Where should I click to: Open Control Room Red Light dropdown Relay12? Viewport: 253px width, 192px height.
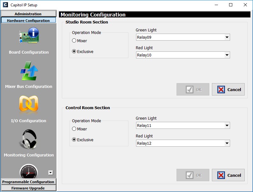coord(183,143)
